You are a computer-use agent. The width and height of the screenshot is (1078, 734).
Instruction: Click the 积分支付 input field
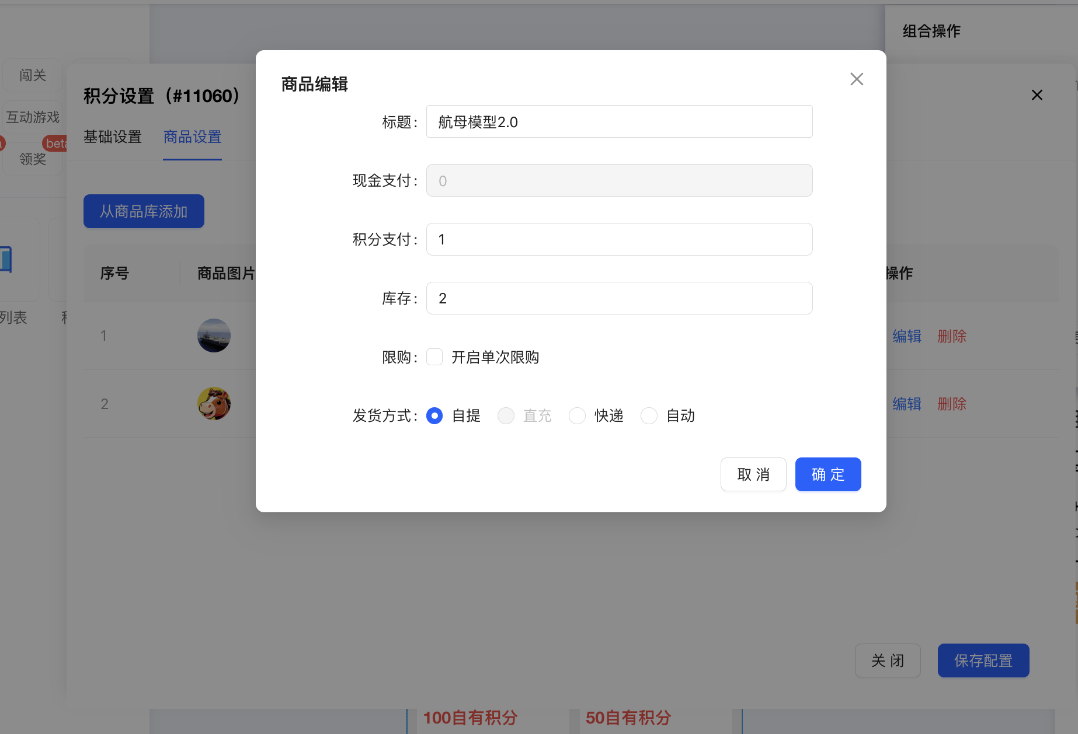point(619,239)
